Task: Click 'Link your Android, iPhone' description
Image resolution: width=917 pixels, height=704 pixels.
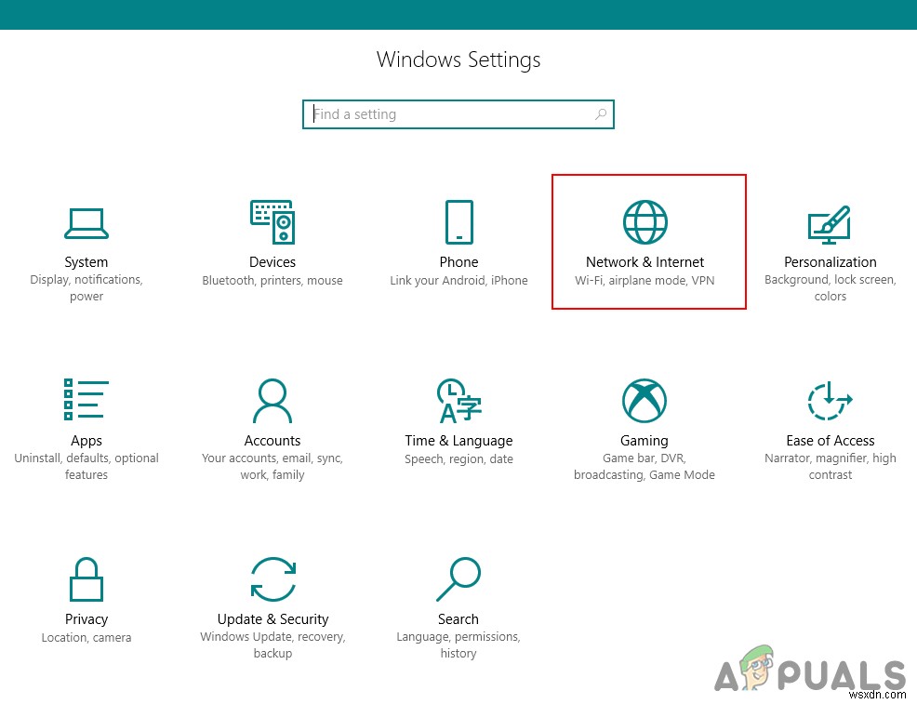Action: [459, 281]
